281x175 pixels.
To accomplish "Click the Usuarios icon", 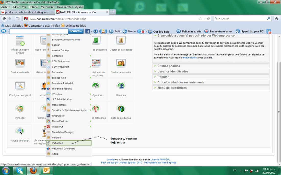I will coord(121,86).
